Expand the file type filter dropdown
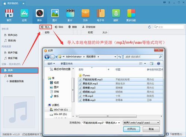The height and width of the screenshot is (137, 186). coord(158,123)
